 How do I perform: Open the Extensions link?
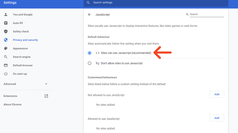pos(10,96)
